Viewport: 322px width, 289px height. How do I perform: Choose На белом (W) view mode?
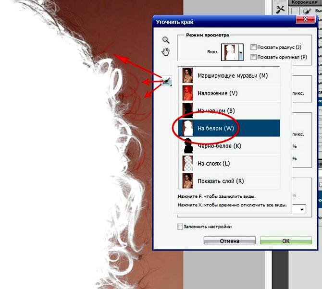[229, 128]
